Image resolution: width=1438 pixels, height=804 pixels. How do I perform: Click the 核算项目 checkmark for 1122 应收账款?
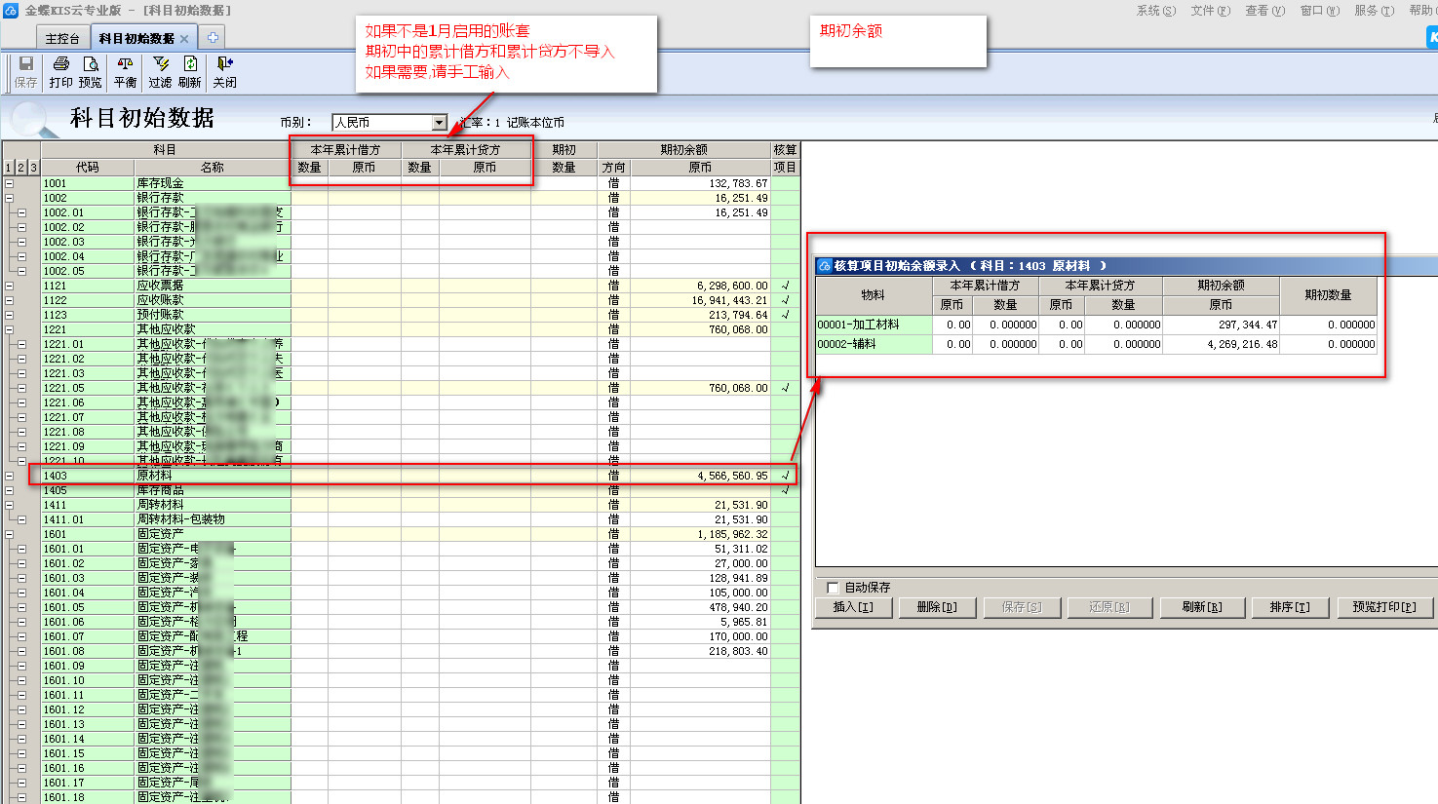click(785, 300)
